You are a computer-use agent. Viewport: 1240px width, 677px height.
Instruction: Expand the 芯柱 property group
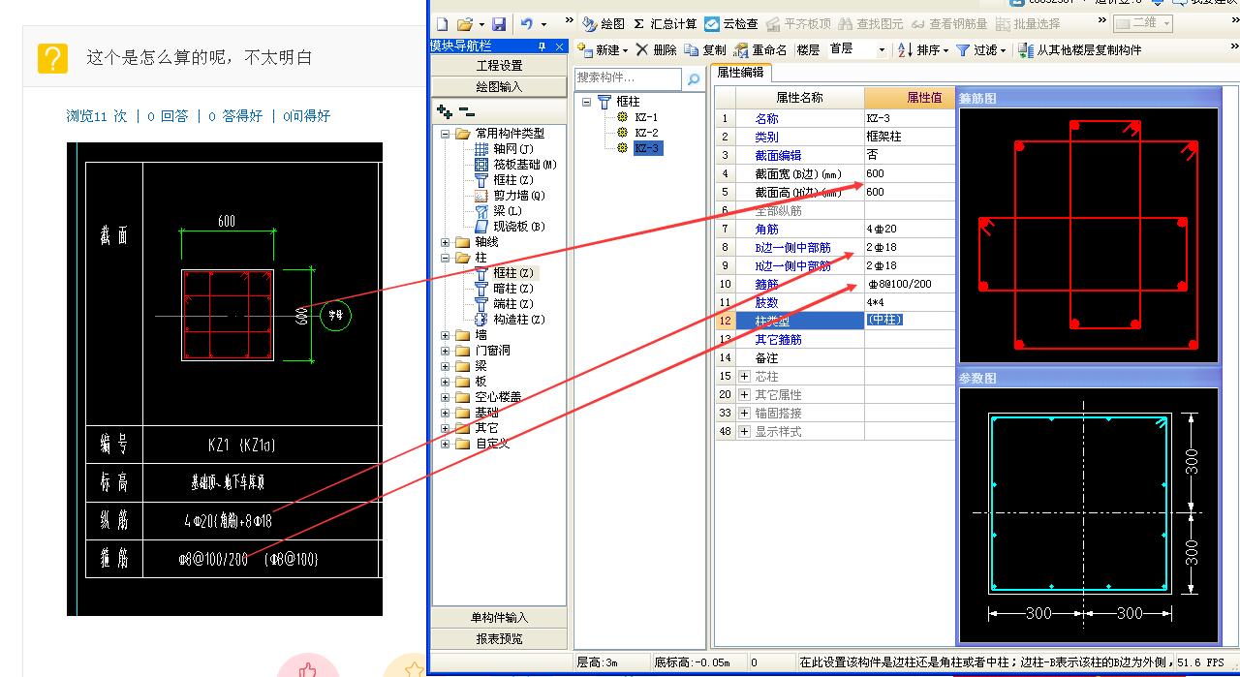[744, 376]
